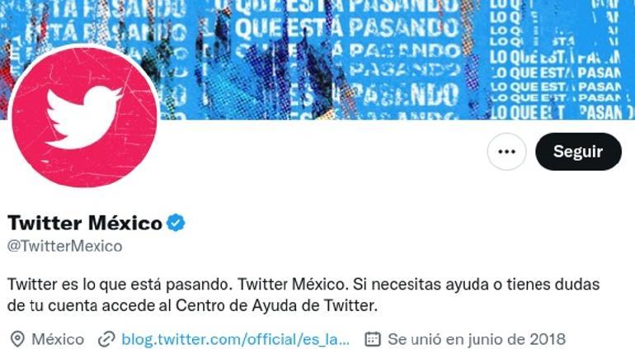Click the location pin icon
This screenshot has height=349, width=635.
click(17, 339)
